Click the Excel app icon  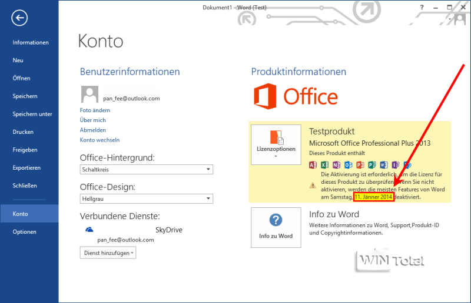325,165
